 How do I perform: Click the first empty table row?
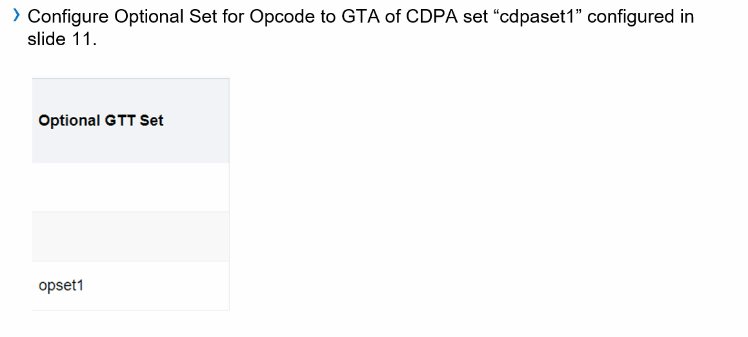click(x=131, y=187)
